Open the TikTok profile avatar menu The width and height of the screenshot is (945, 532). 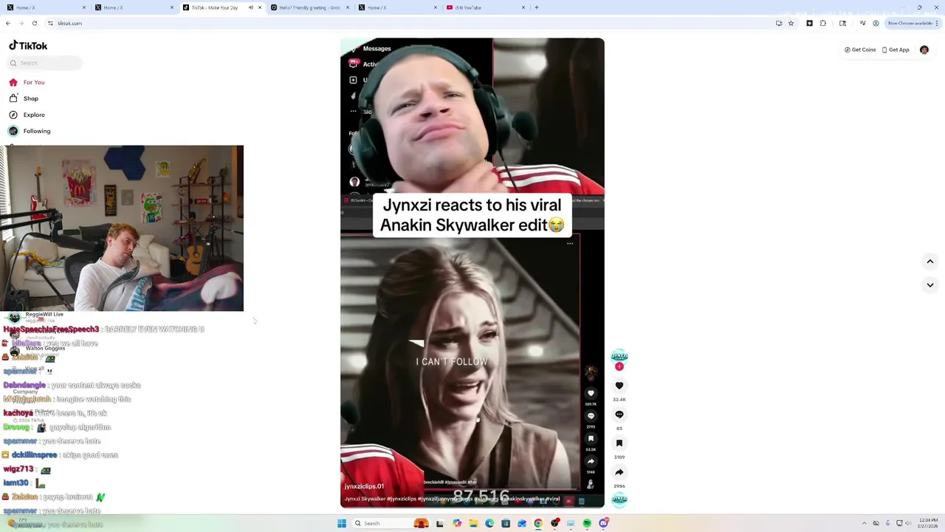[x=924, y=50]
